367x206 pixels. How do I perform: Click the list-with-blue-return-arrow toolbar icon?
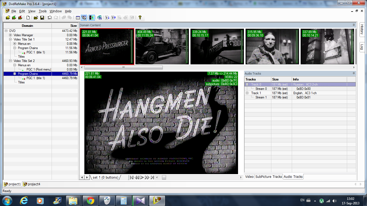pyautogui.click(x=113, y=18)
